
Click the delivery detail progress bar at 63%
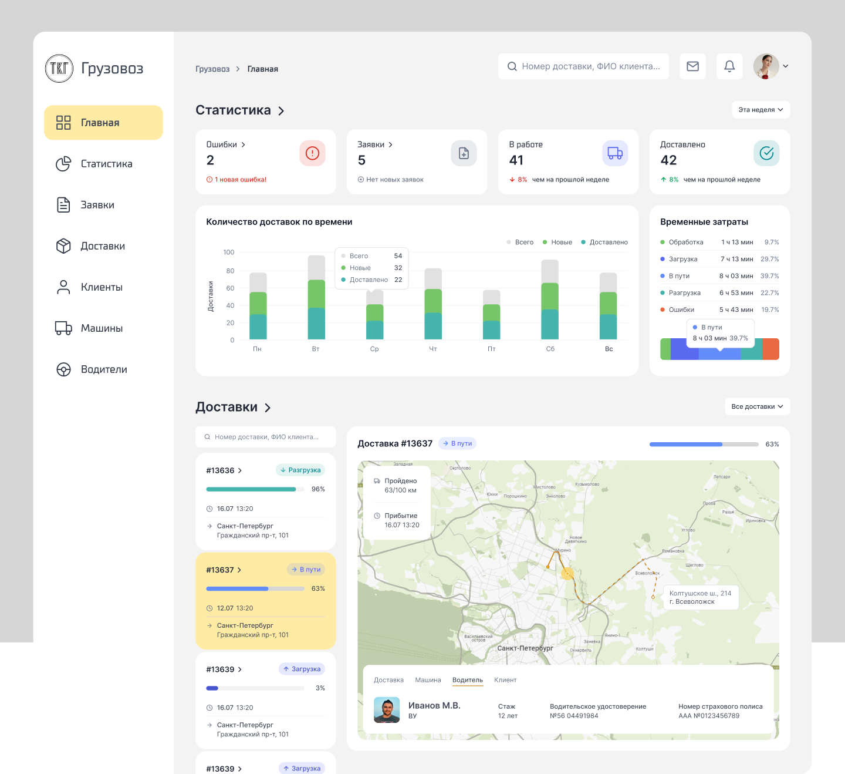(704, 445)
